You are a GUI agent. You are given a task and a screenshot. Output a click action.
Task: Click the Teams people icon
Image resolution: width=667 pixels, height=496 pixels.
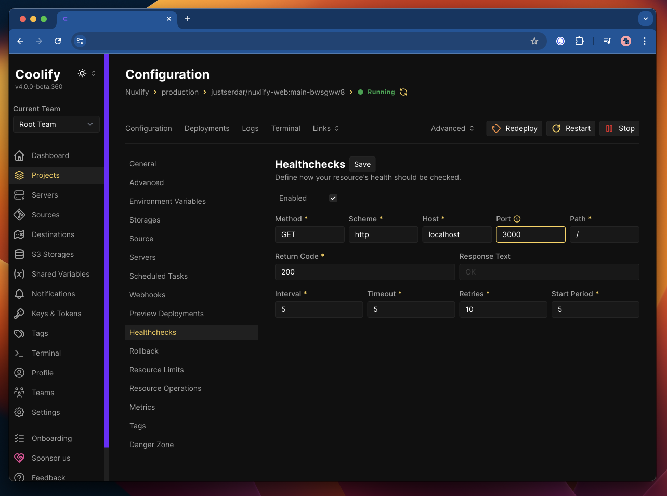[x=19, y=393]
